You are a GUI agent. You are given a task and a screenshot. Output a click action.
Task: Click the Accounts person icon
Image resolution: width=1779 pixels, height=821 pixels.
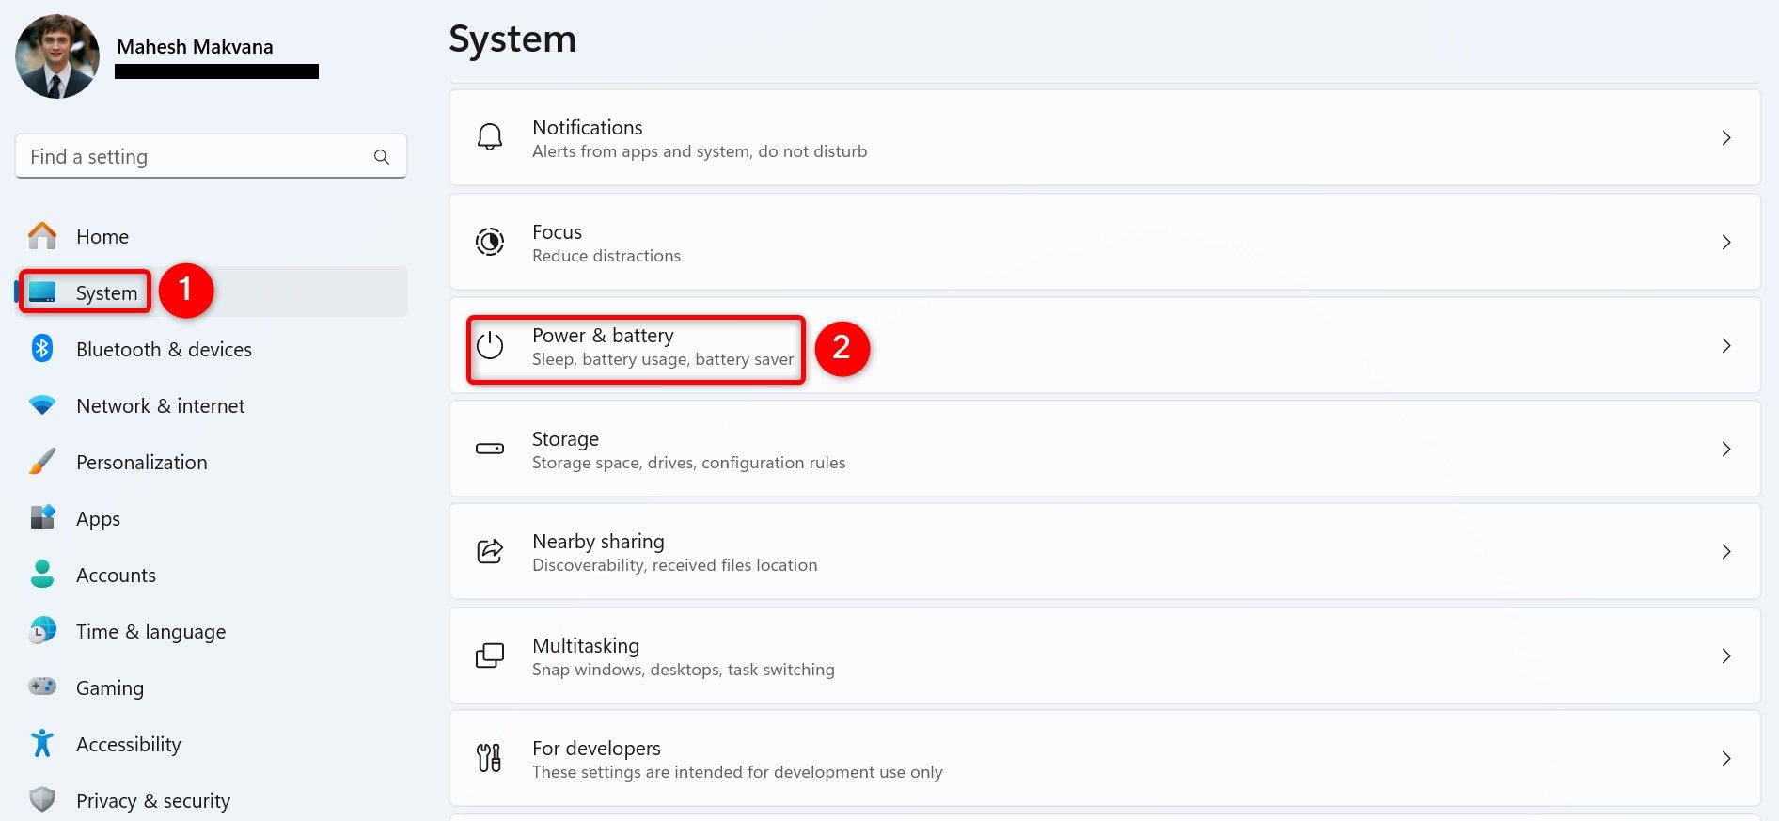(x=42, y=575)
